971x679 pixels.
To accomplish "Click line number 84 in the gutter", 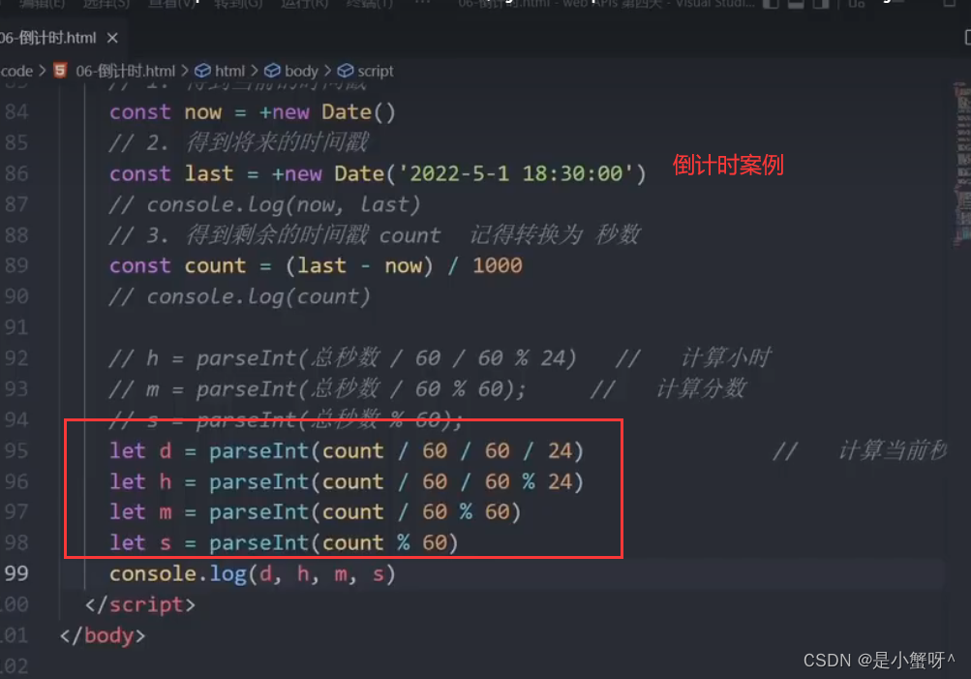I will [16, 112].
